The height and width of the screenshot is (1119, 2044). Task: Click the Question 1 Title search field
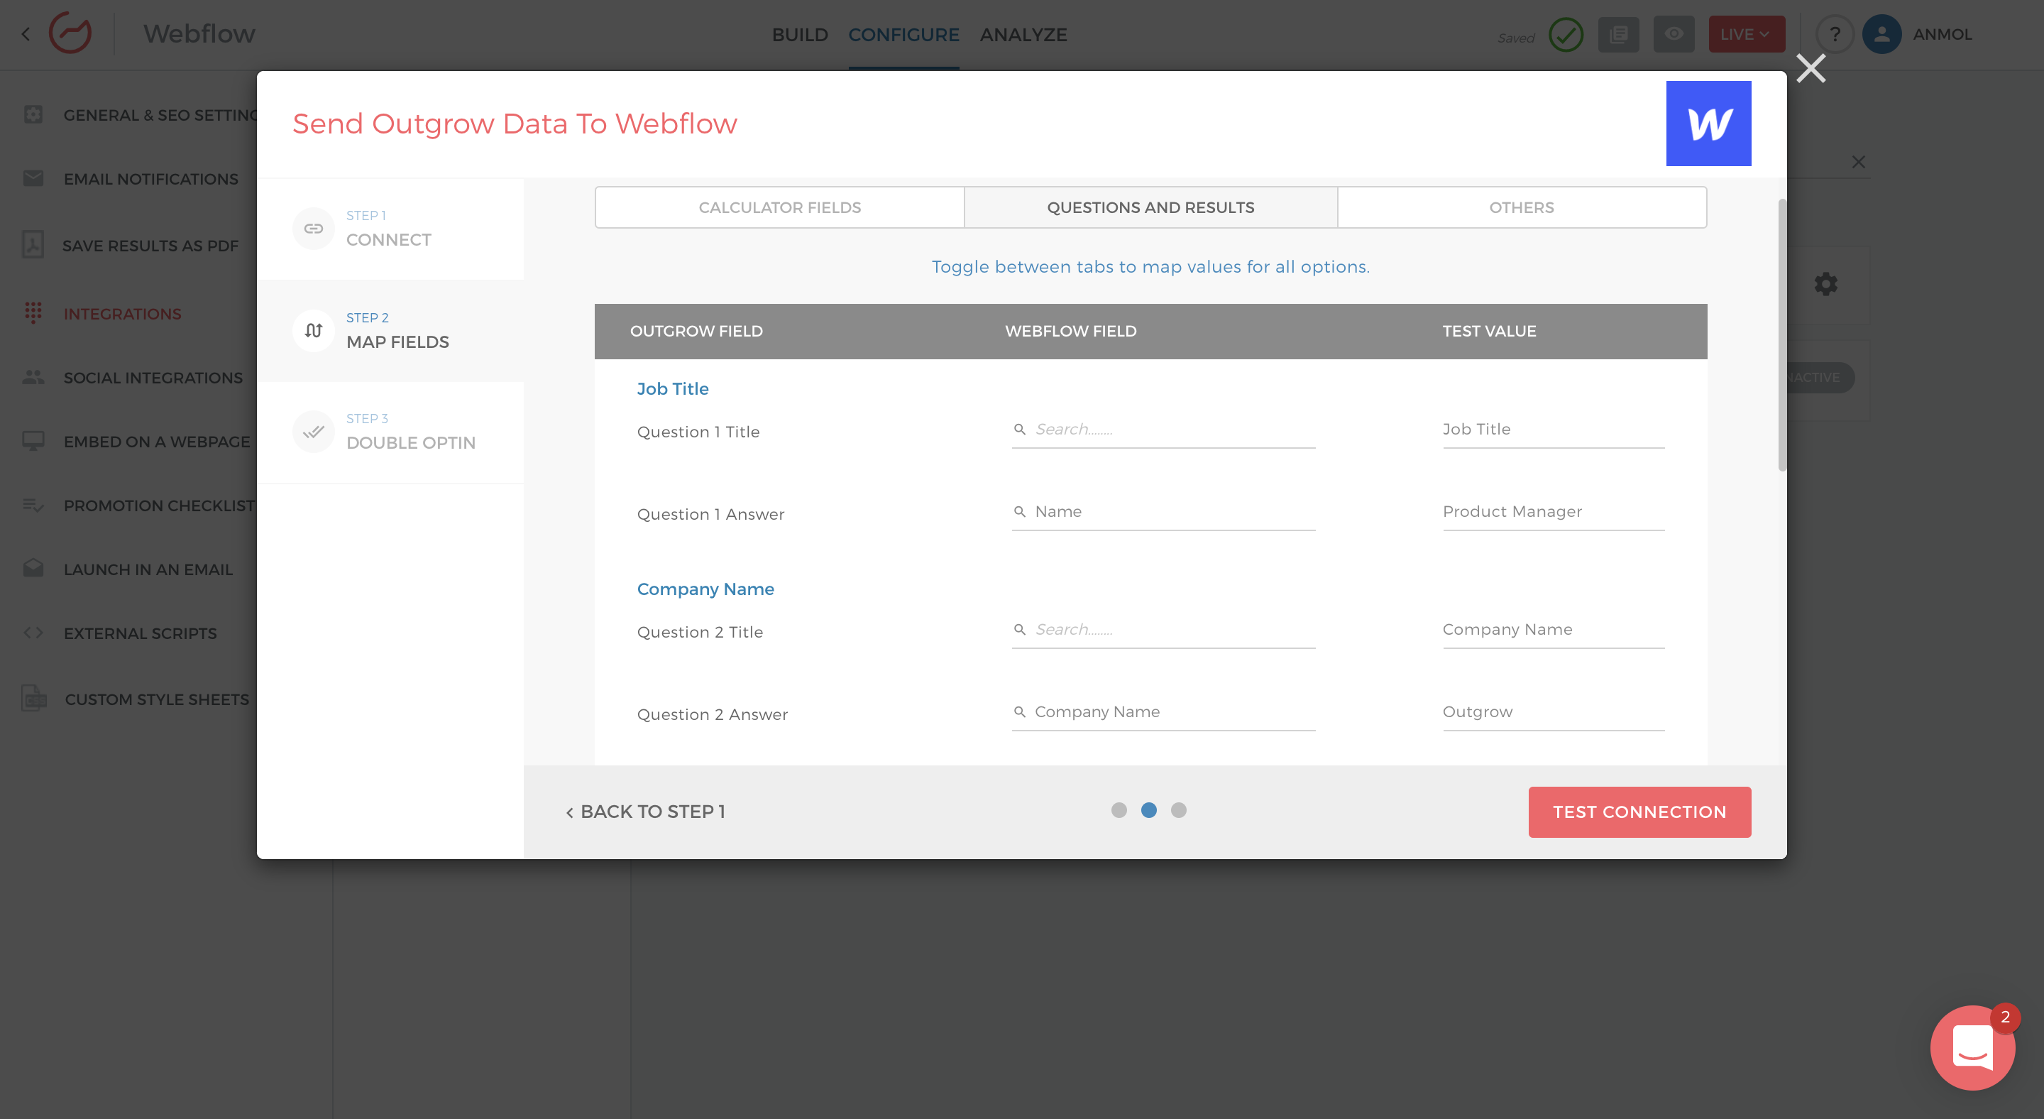[x=1163, y=430]
